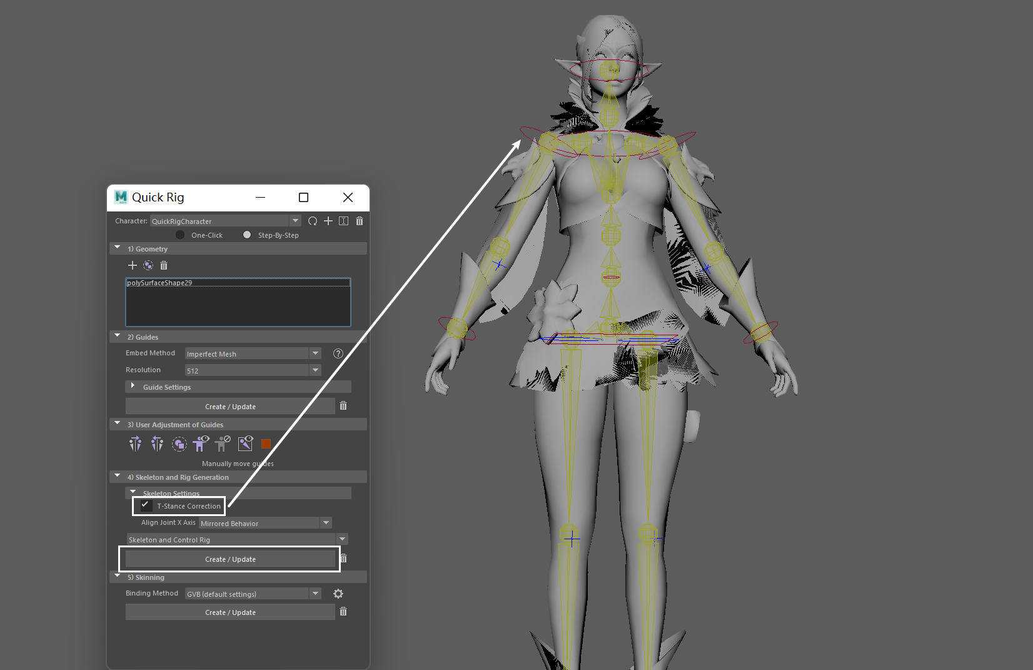Select the One-Click radio option
The height and width of the screenshot is (670, 1033).
coord(180,235)
